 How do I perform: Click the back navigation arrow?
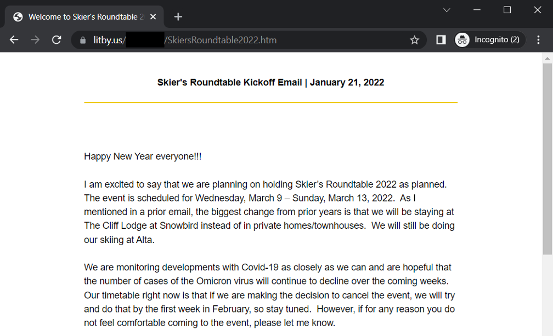14,40
